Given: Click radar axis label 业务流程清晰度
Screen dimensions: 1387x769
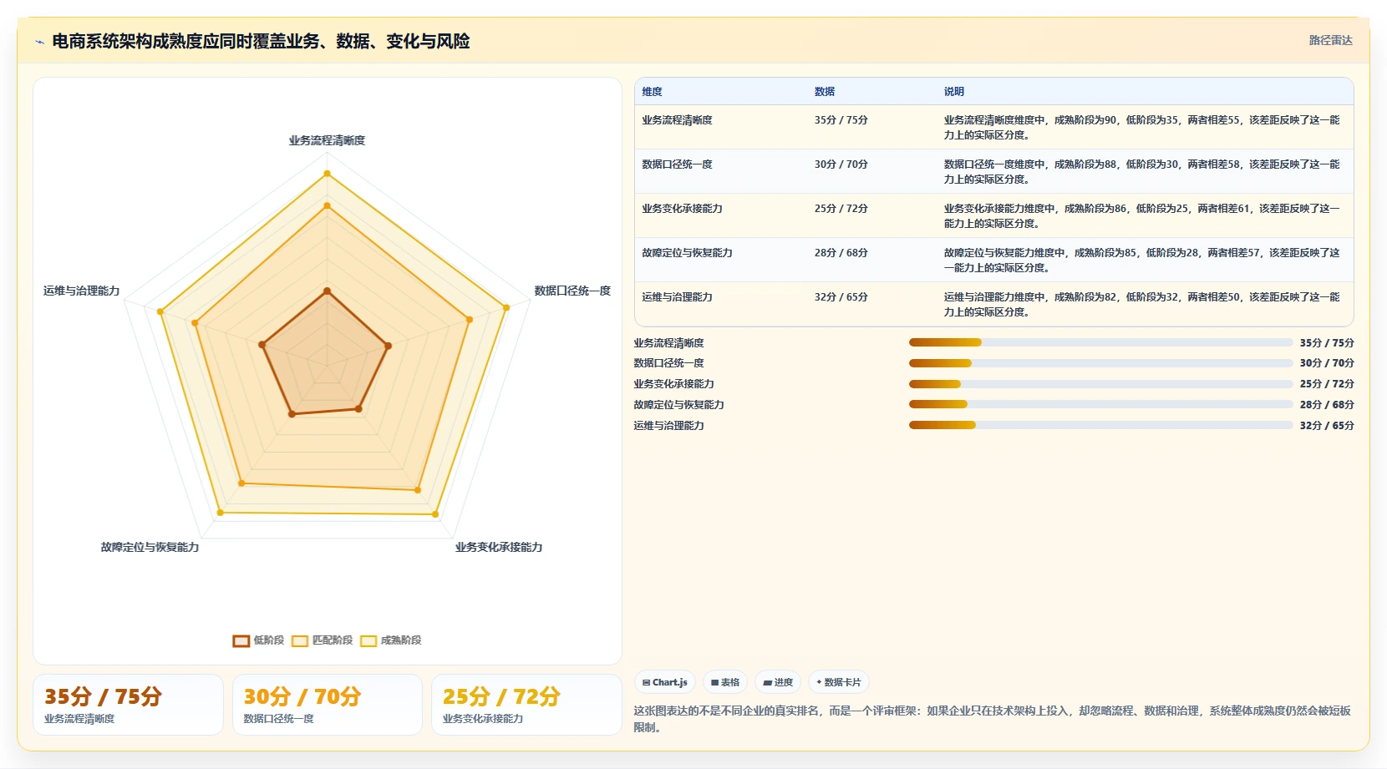Looking at the screenshot, I should click(x=327, y=140).
